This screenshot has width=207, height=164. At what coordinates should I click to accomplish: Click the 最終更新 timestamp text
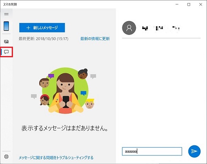tap(43, 39)
